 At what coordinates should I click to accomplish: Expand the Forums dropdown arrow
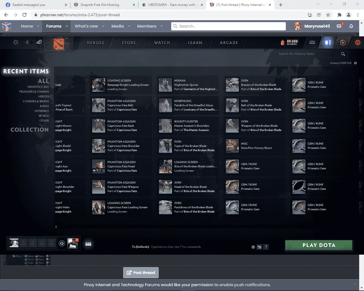click(x=67, y=26)
